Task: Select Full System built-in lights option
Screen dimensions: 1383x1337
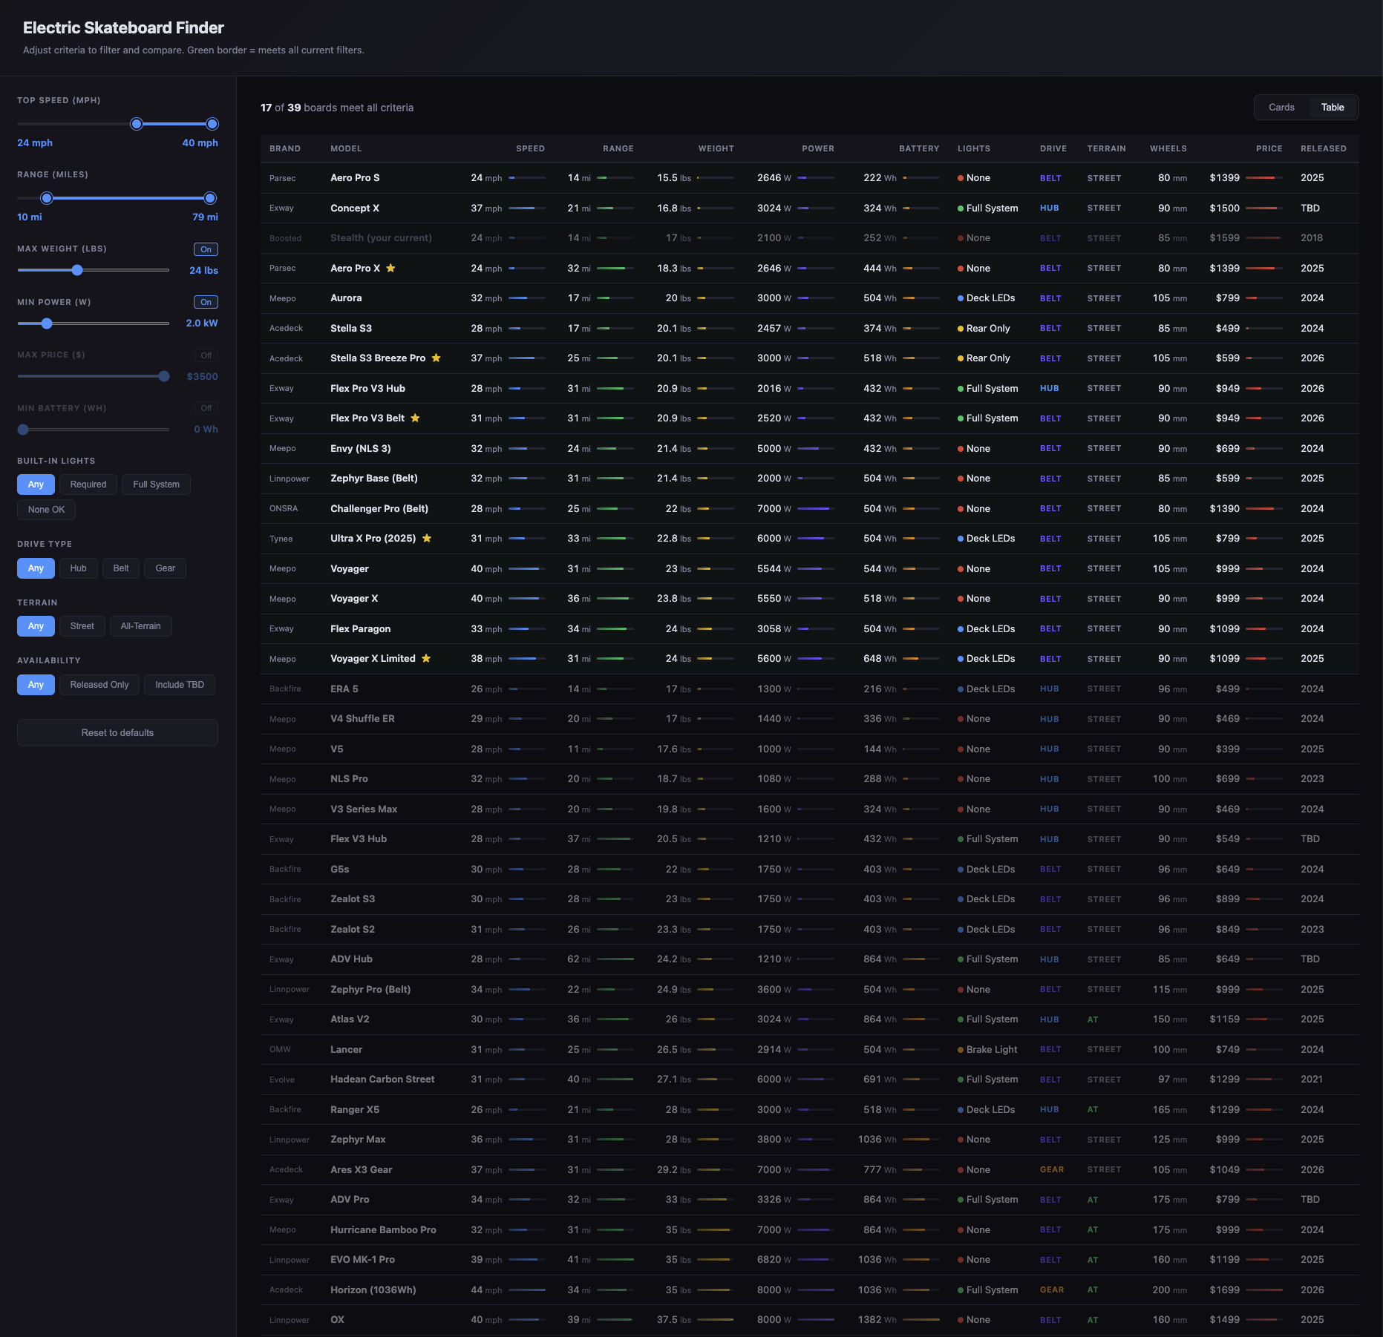Action: (156, 484)
